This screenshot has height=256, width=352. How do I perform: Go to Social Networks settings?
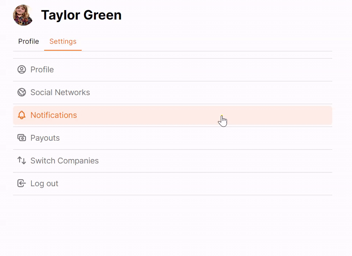click(60, 92)
